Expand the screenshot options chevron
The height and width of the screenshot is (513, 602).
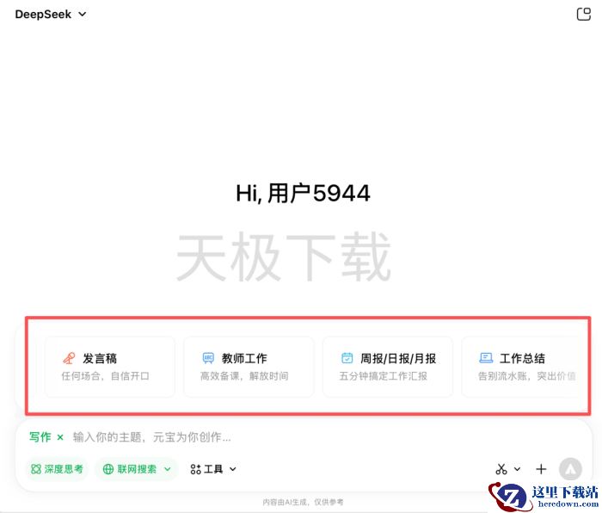pos(517,469)
